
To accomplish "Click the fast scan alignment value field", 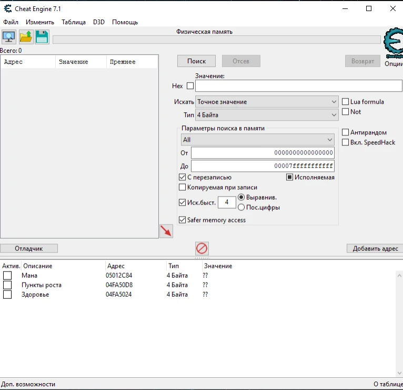I will point(227,202).
